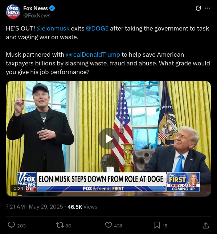The height and width of the screenshot is (234, 217).
Task: Bookmark the post with the bookmark icon
Action: click(x=157, y=225)
